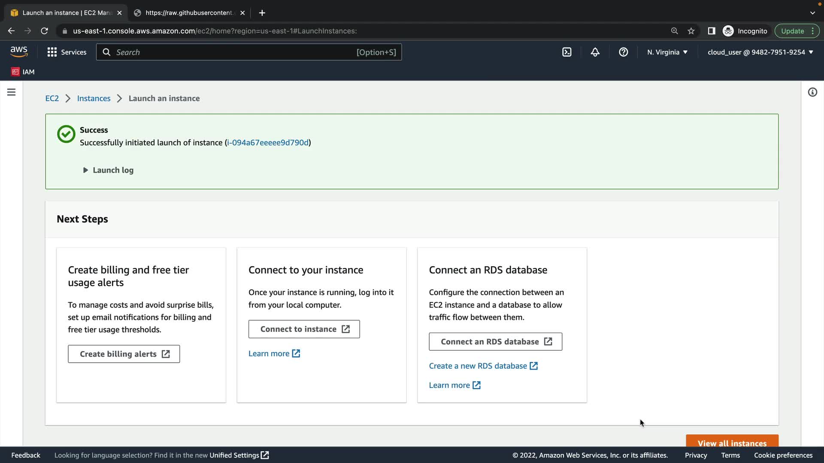Go to Instances breadcrumb link
824x463 pixels.
(x=94, y=99)
